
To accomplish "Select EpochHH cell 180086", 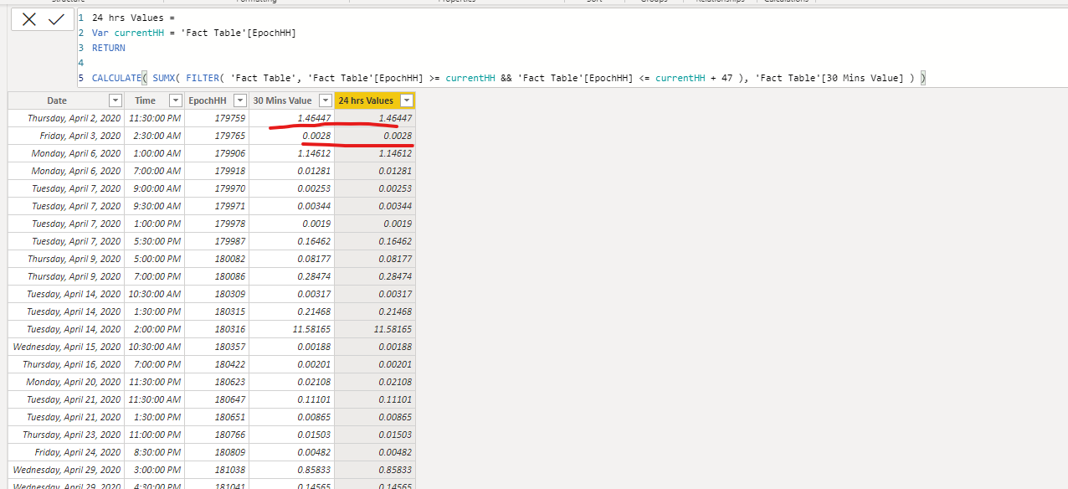I will click(x=216, y=276).
